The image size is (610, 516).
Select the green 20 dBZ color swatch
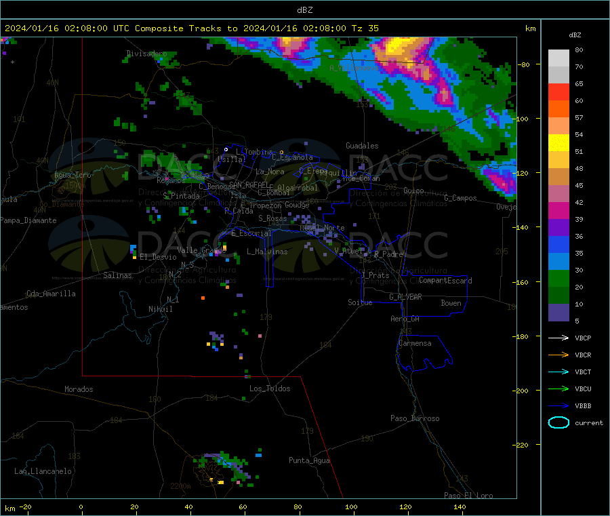(558, 279)
